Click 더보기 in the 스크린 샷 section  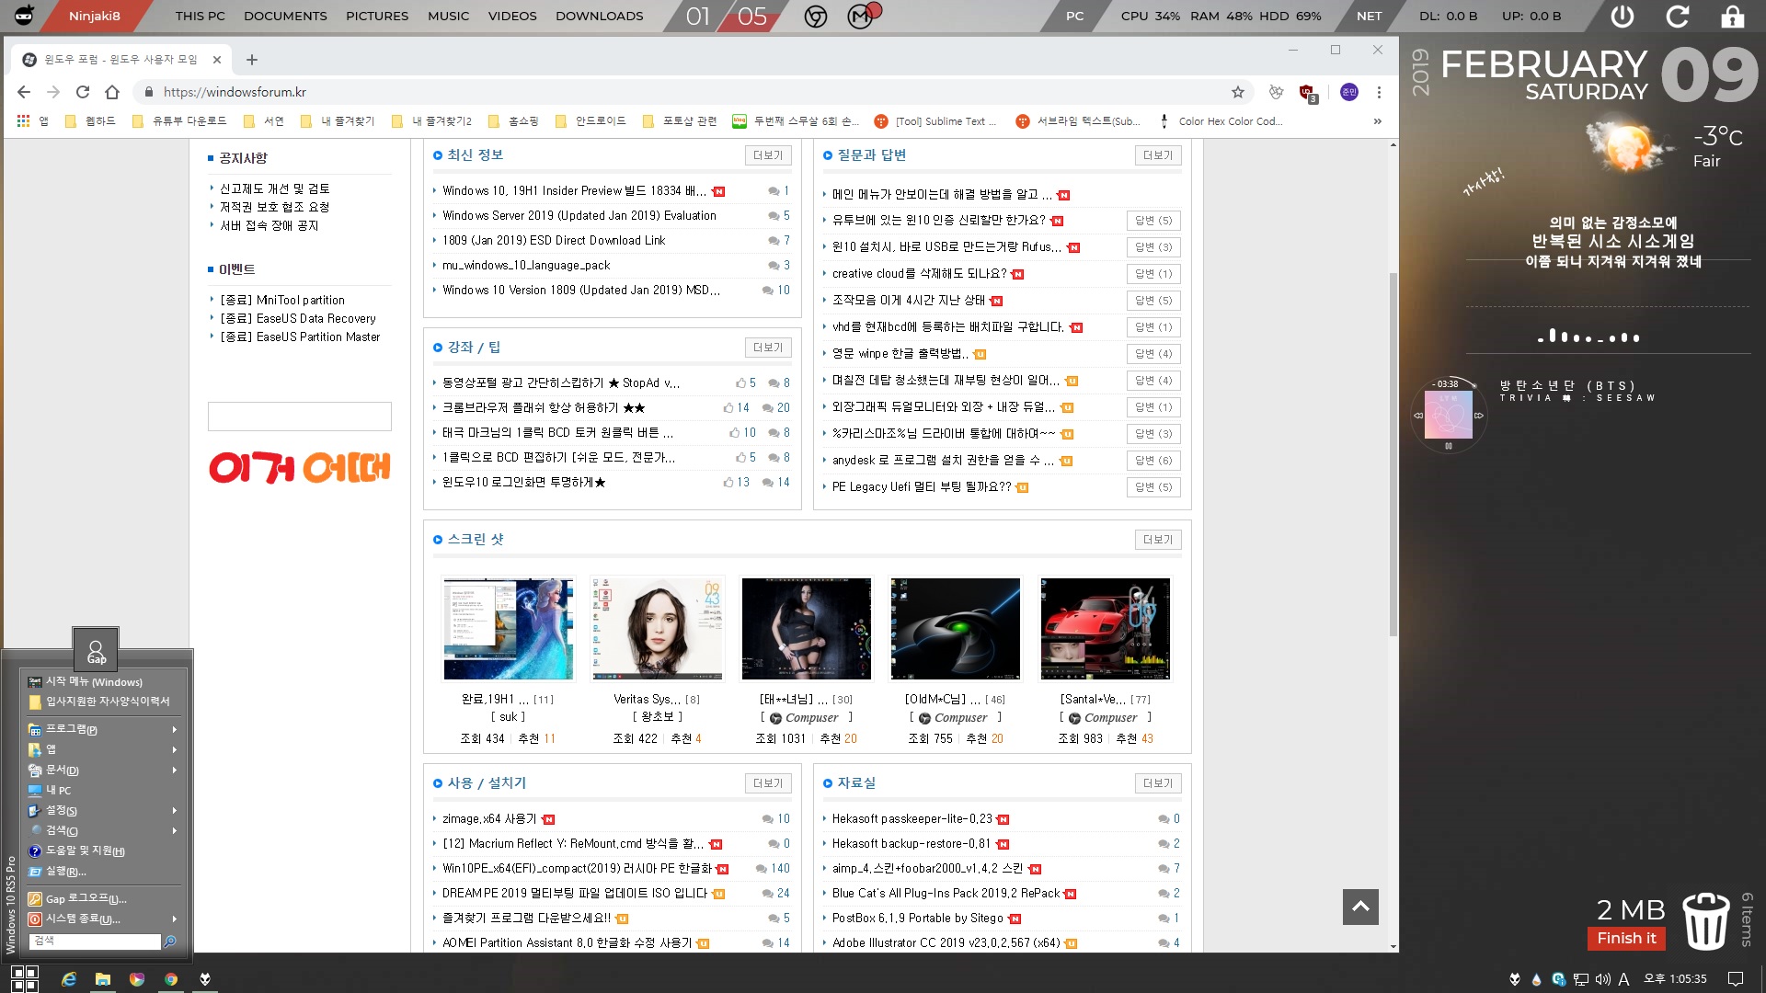click(1158, 540)
